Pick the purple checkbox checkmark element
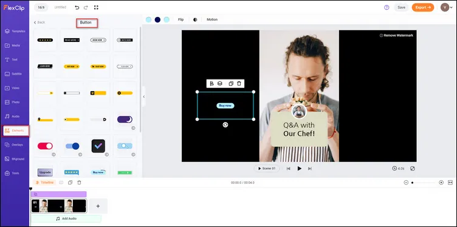The image size is (457, 227). point(98,146)
